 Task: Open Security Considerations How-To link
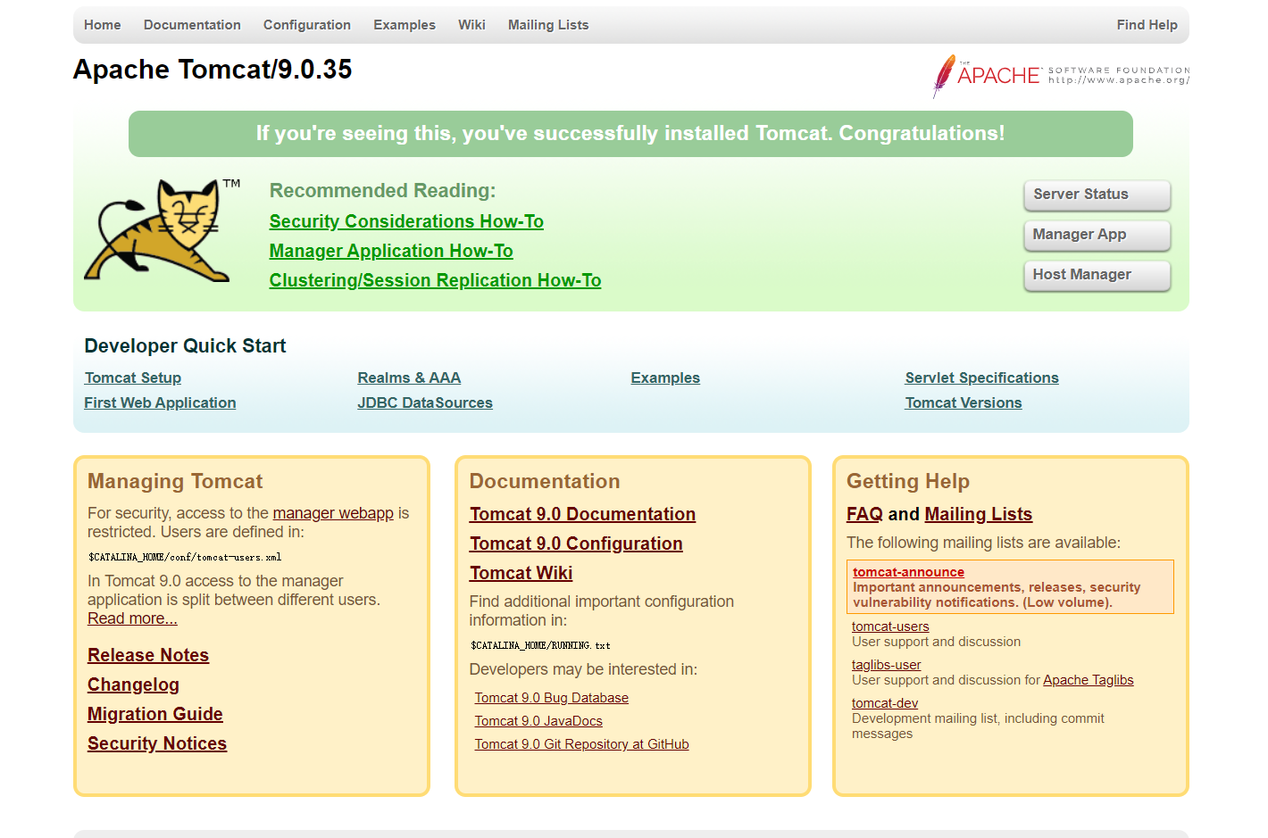(406, 221)
